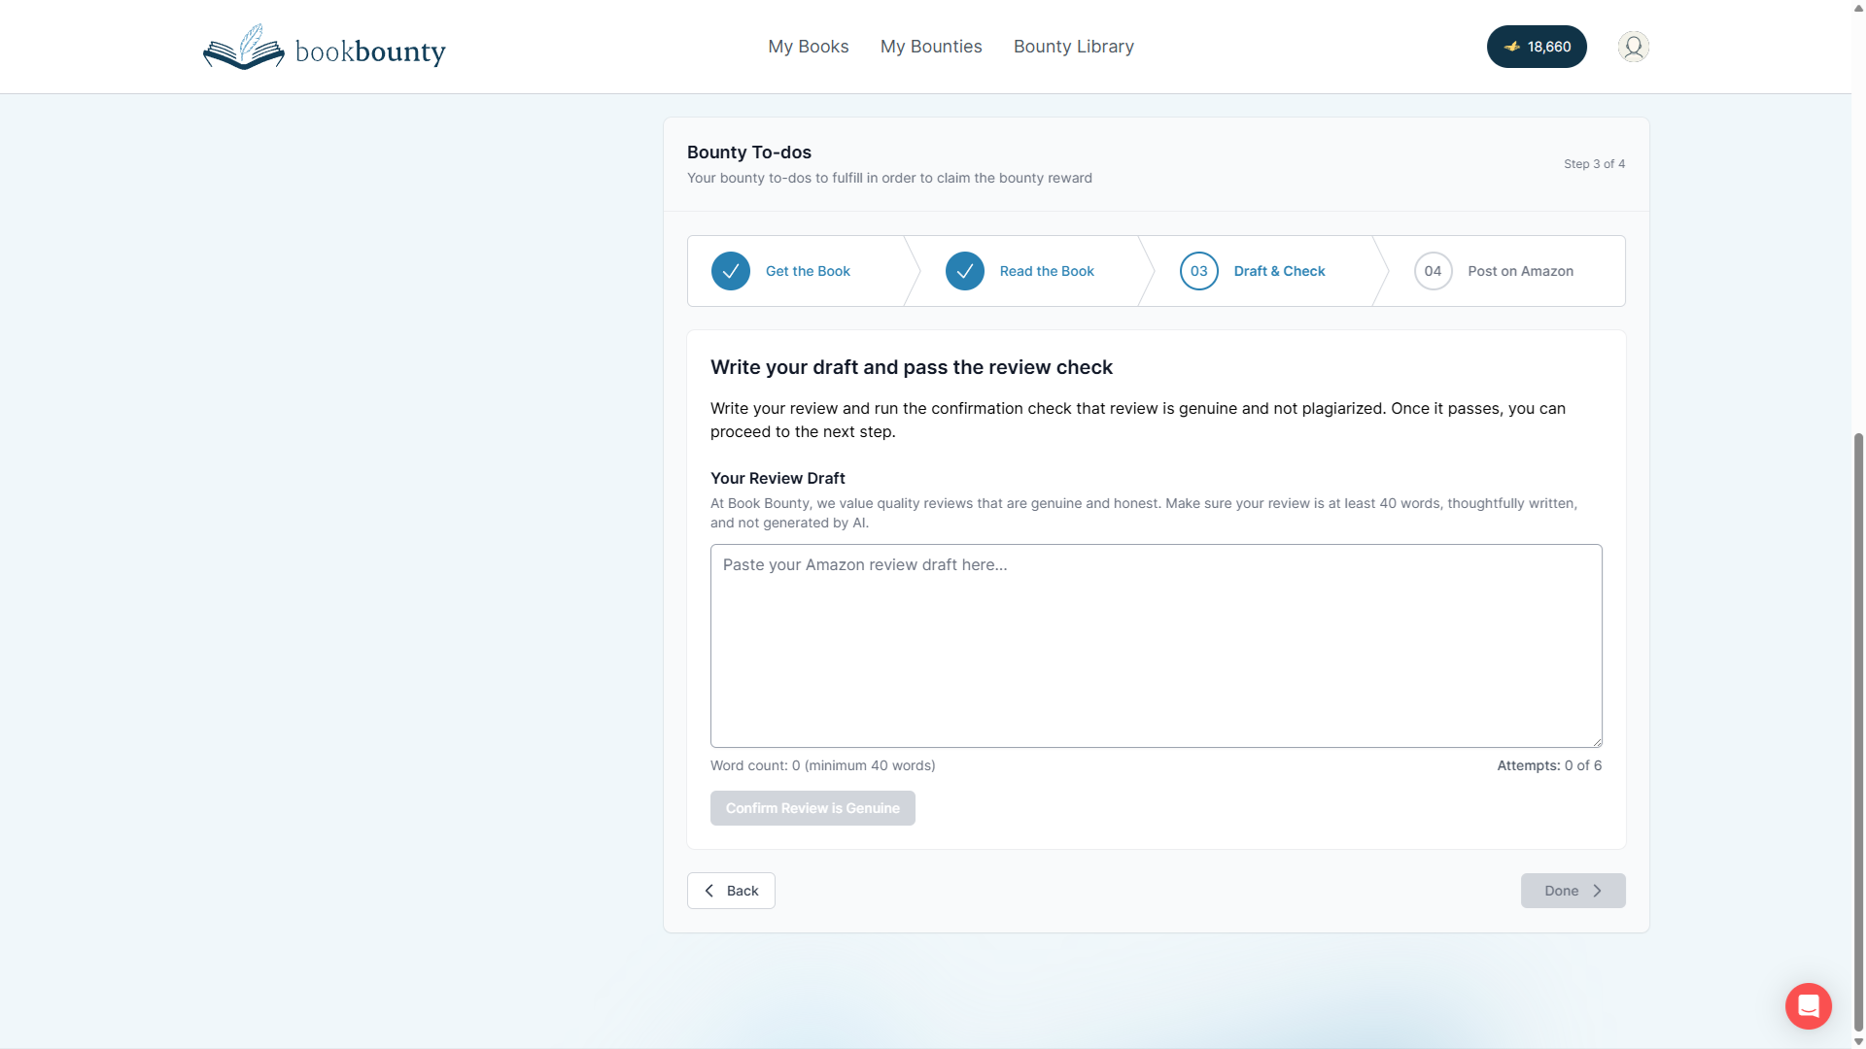Click the scrollbar down arrow
The height and width of the screenshot is (1049, 1866).
click(1858, 1041)
